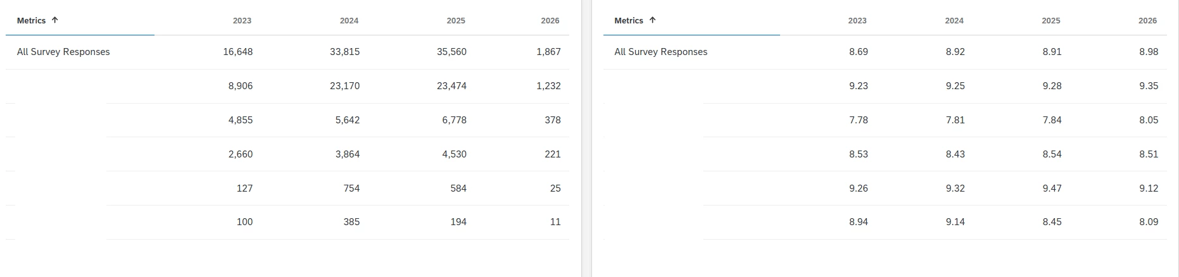Click the 8.69 score cell
Screen dimensions: 1179x277
(x=859, y=52)
